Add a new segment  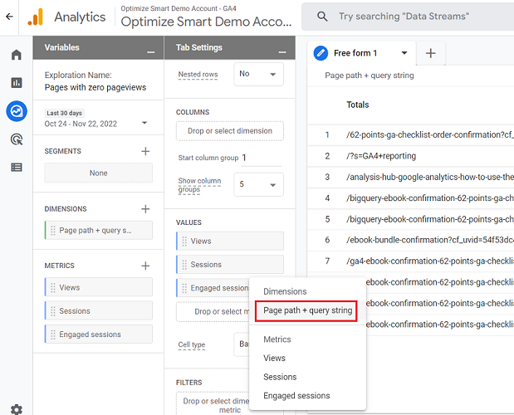pyautogui.click(x=145, y=151)
